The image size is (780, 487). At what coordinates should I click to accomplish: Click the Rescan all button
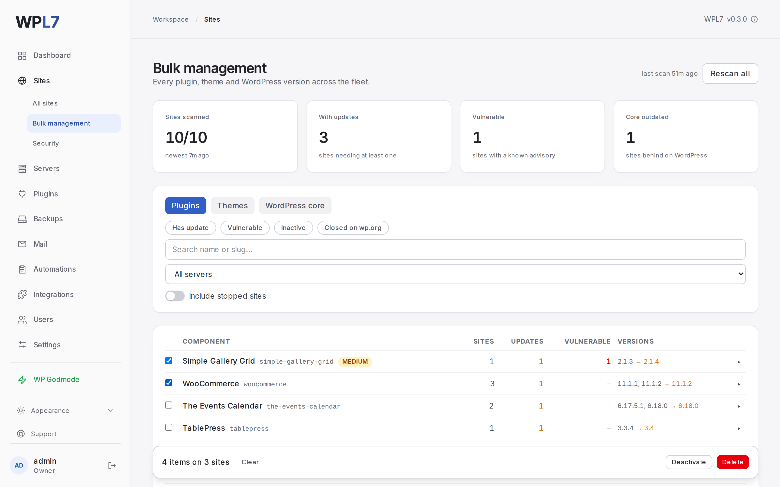[730, 74]
